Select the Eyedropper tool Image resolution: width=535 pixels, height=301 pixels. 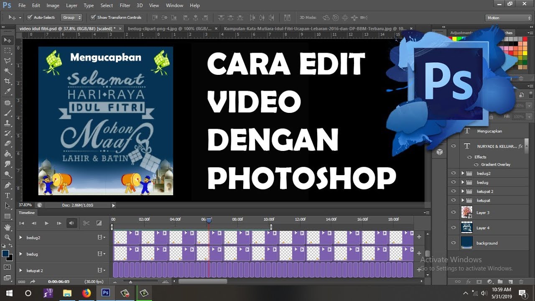8,92
